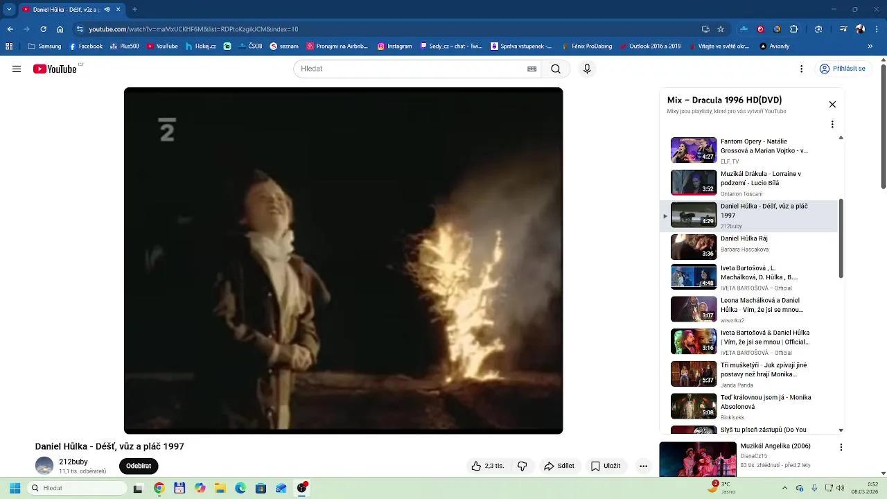Click the playlist panel scrollbar
The height and width of the screenshot is (499, 887).
click(841, 238)
